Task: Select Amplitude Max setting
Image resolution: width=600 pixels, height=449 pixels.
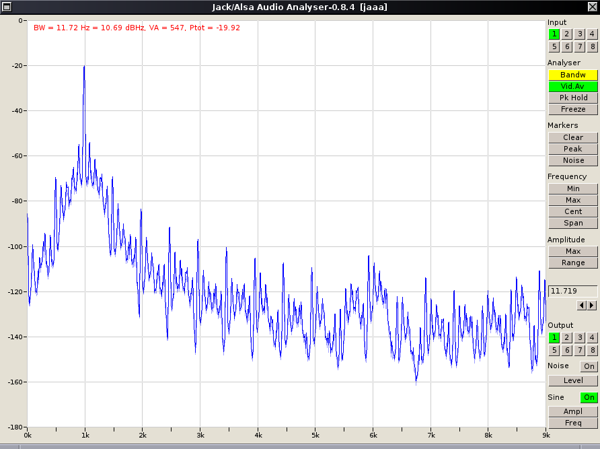Action: click(573, 251)
